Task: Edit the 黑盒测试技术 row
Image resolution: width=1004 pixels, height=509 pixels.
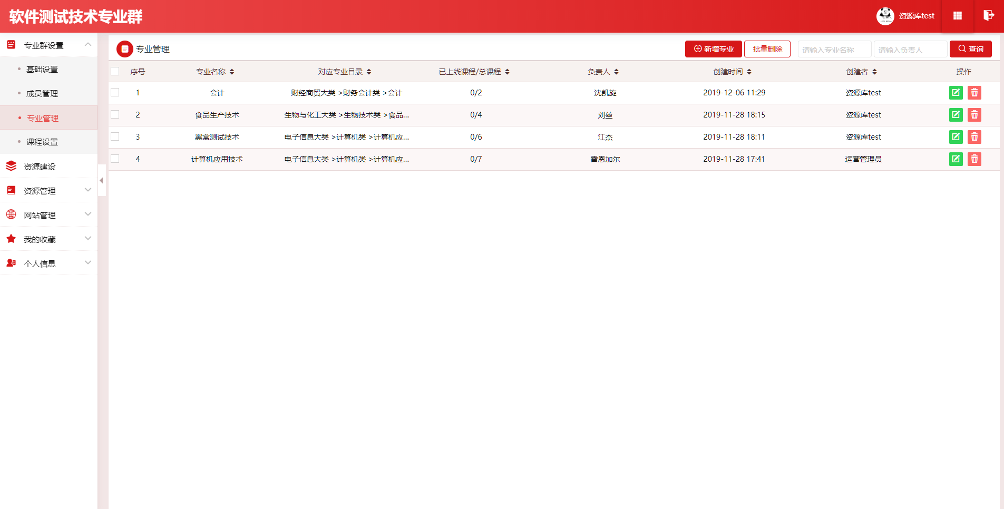Action: click(956, 137)
